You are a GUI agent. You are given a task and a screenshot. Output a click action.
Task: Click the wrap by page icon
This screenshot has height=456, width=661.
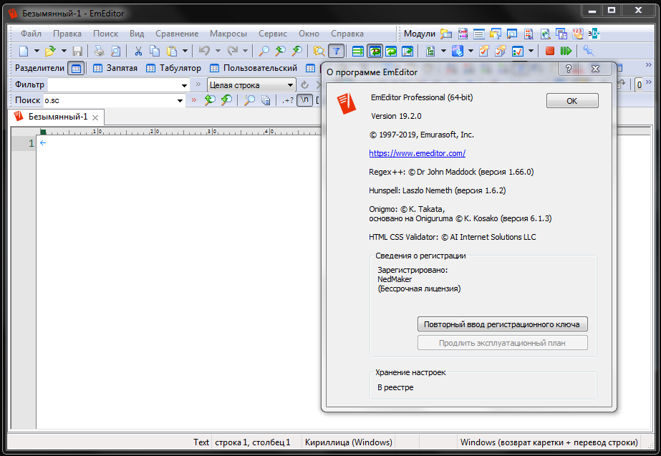(407, 52)
